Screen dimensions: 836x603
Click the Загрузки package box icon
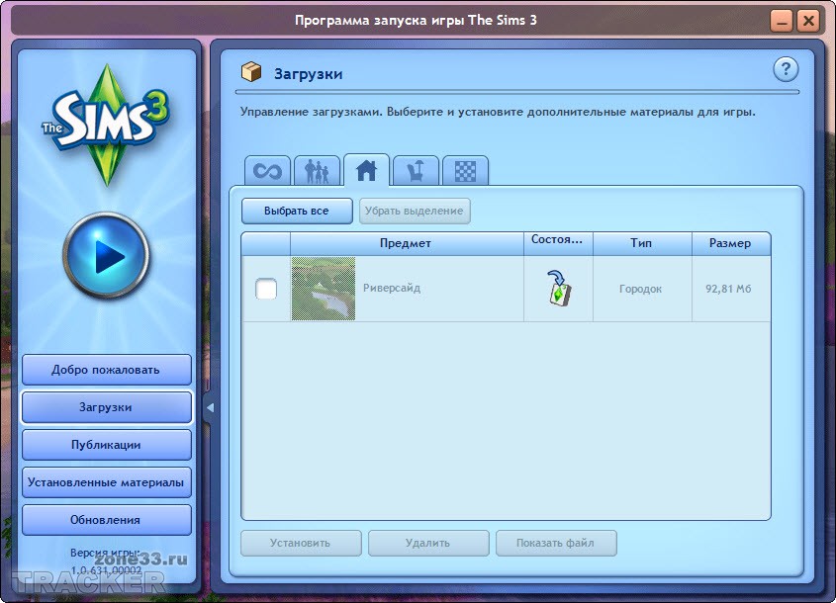pyautogui.click(x=251, y=71)
